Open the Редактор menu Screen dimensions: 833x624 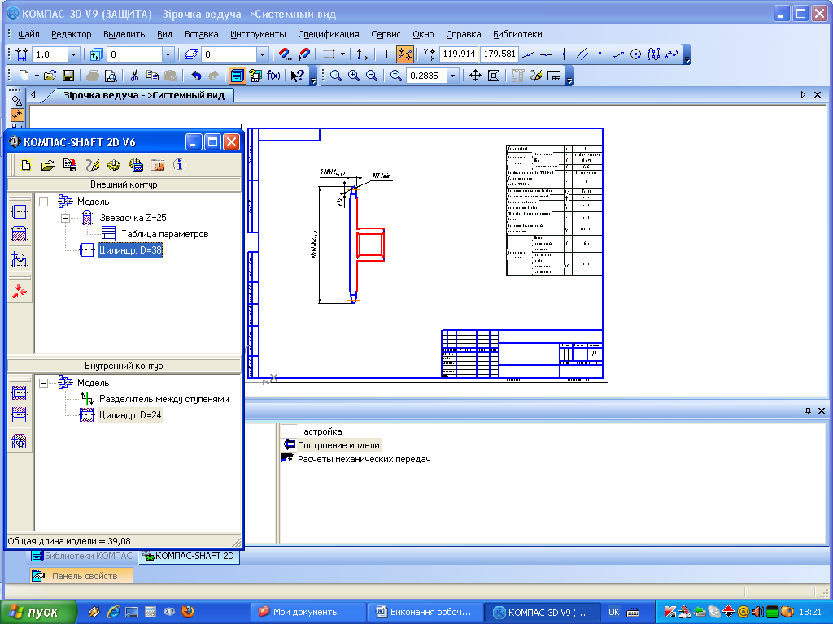(x=72, y=34)
